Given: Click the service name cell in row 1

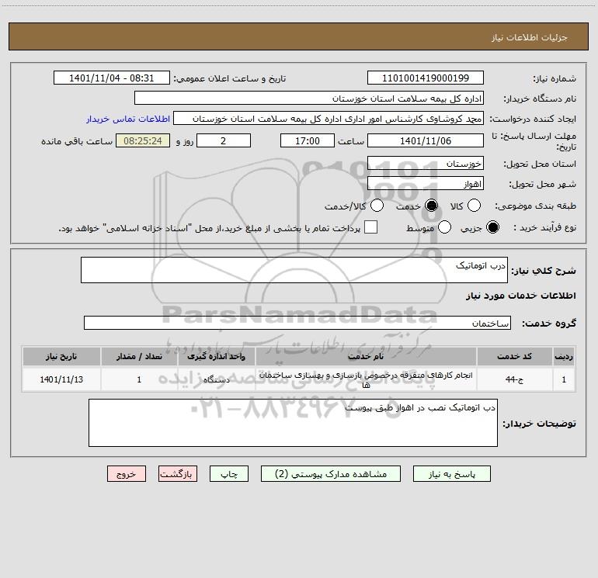Looking at the screenshot, I should click(x=366, y=379).
